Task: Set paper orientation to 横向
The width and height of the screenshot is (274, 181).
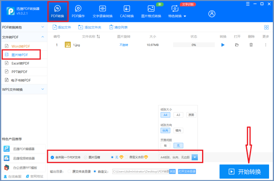Action: (178, 130)
